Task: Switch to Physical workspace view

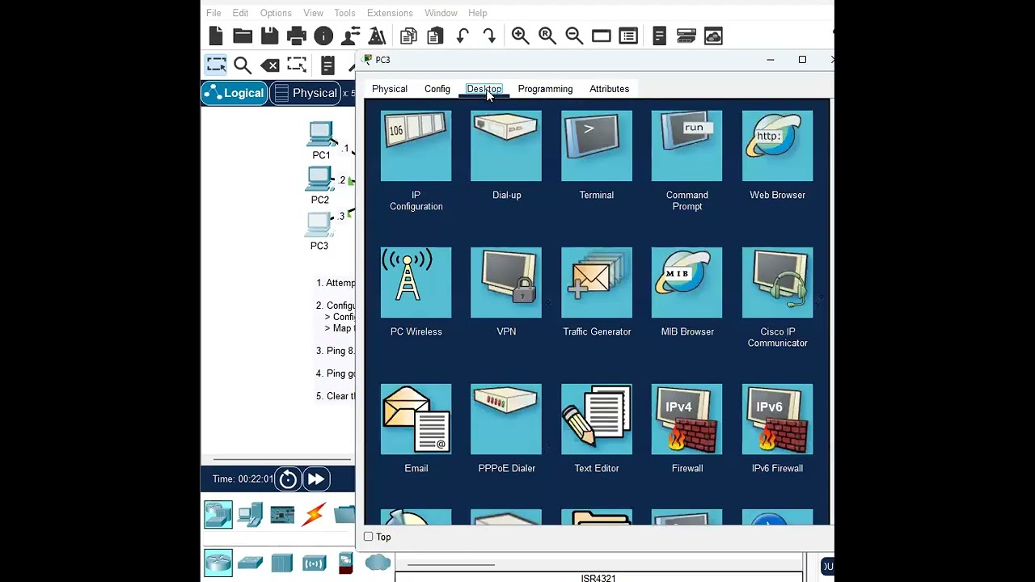Action: tap(306, 93)
